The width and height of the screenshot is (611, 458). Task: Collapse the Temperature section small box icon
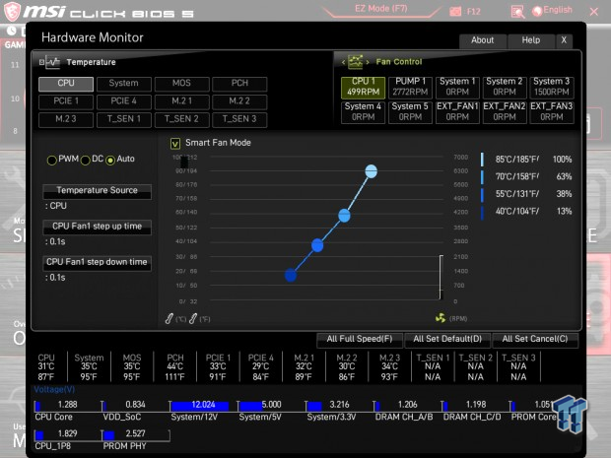[41, 62]
